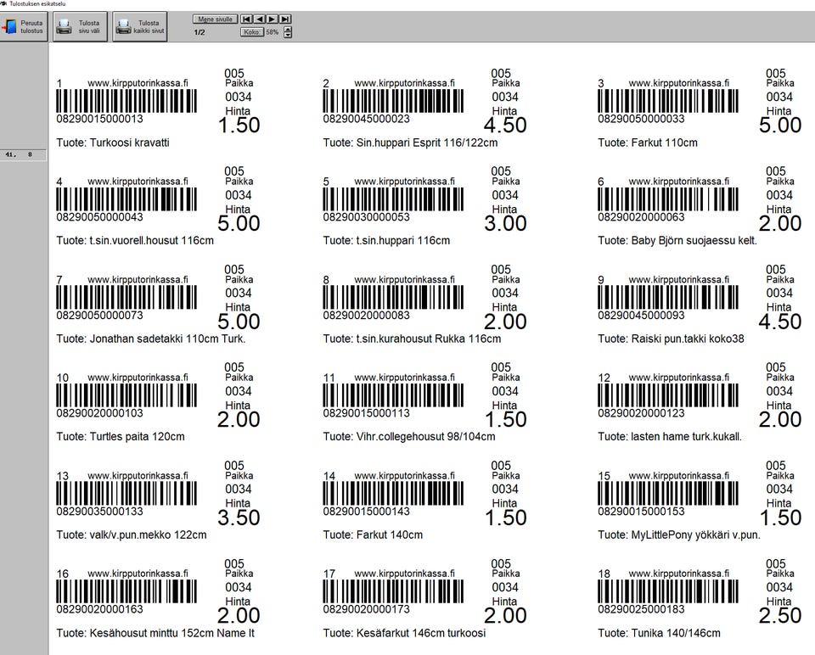815x655 pixels.
Task: Click the product text lasten hame turk.kukall.
Action: click(x=686, y=436)
